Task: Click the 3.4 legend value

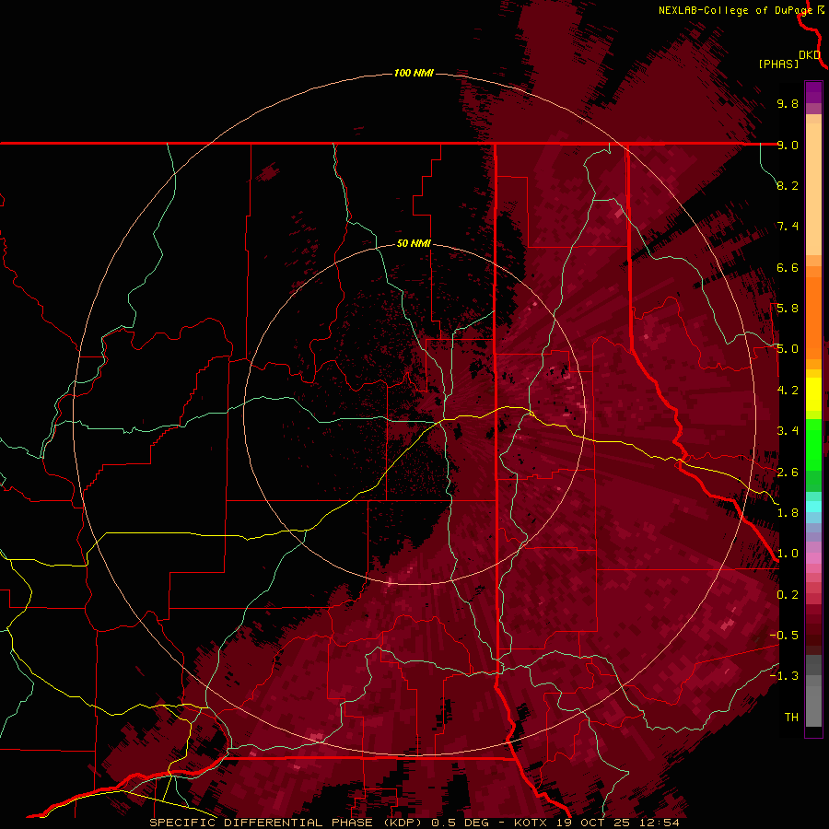Action: [x=788, y=431]
